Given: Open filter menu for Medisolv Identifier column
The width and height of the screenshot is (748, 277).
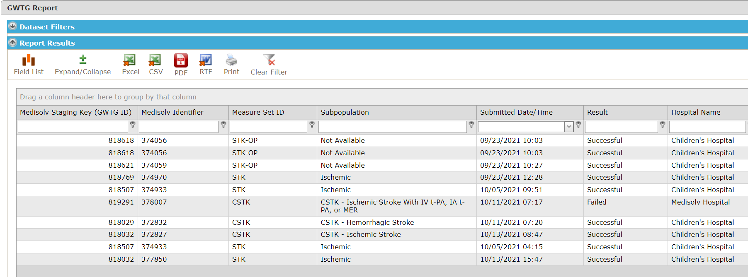Looking at the screenshot, I should [x=223, y=125].
